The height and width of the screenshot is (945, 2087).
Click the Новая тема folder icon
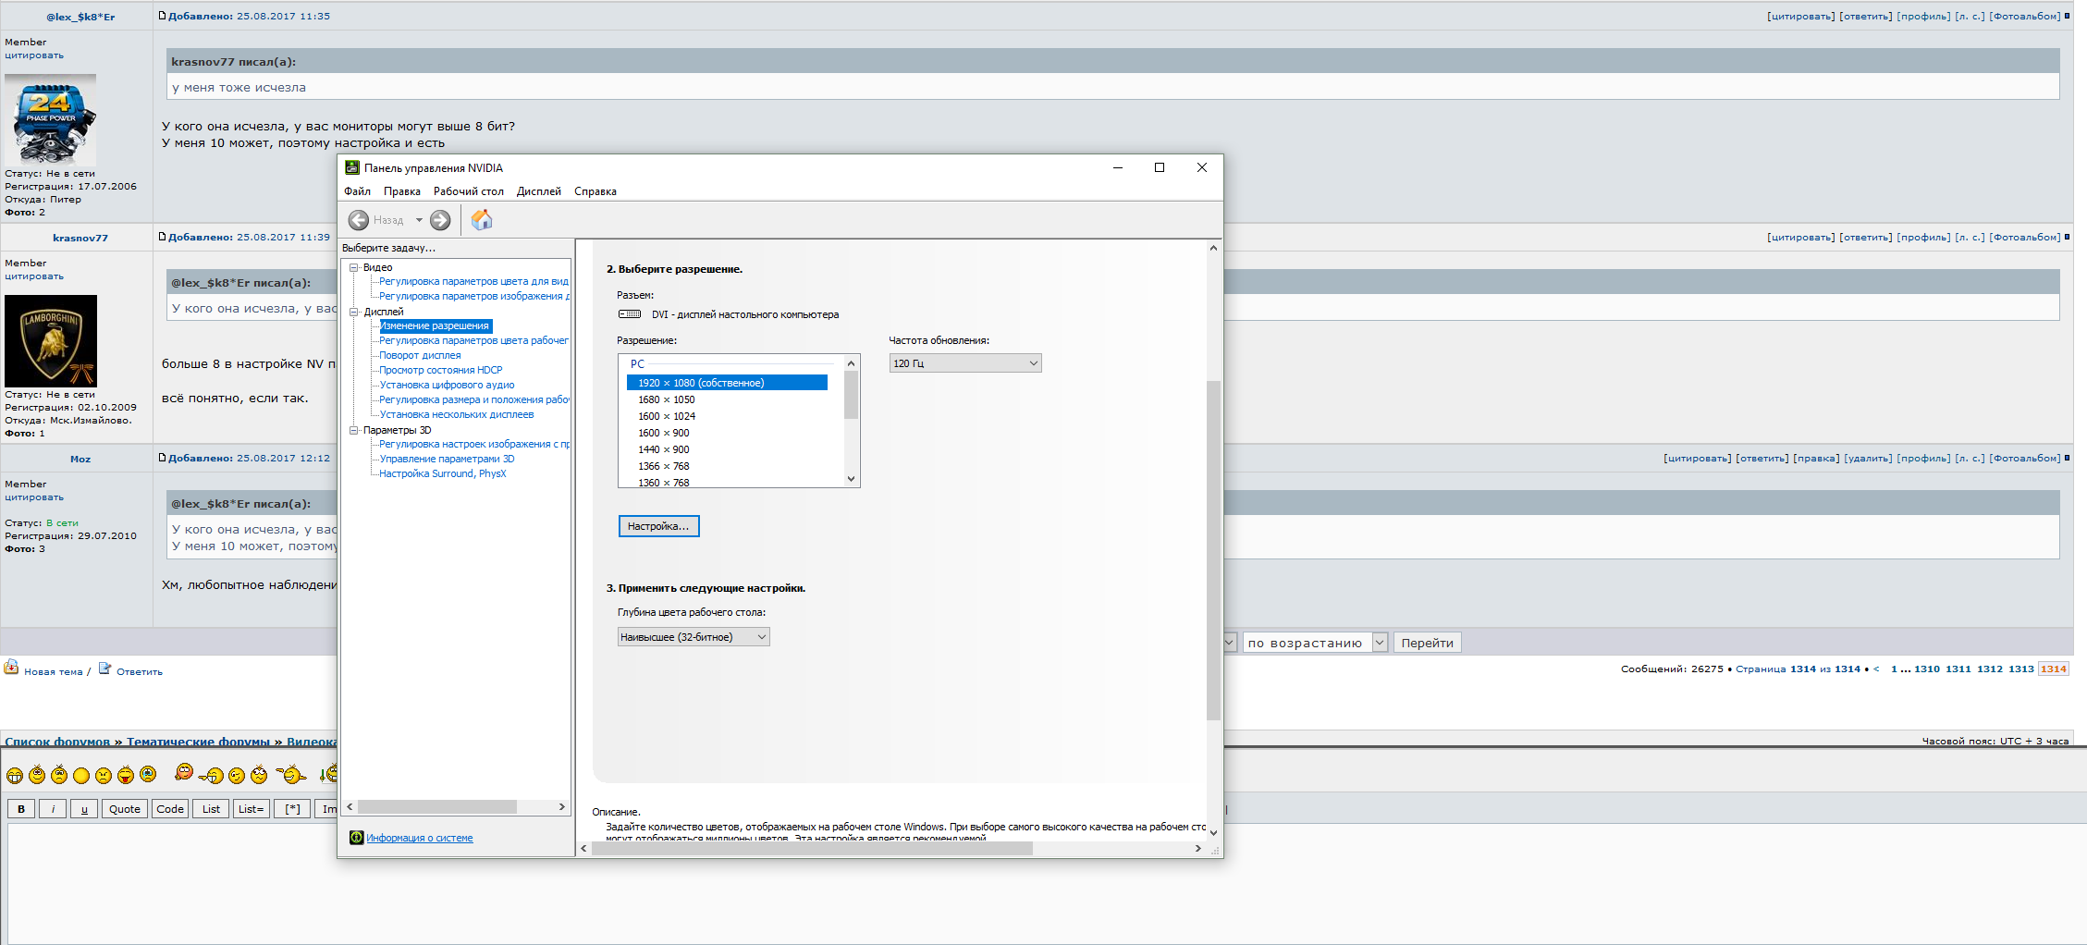point(11,668)
